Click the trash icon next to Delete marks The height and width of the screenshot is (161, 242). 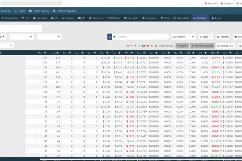(156, 46)
